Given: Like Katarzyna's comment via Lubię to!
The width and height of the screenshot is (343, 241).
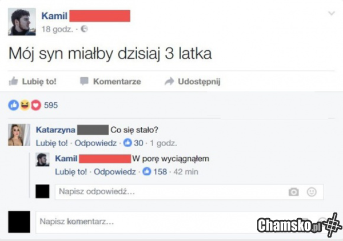Looking at the screenshot, I should [52, 143].
